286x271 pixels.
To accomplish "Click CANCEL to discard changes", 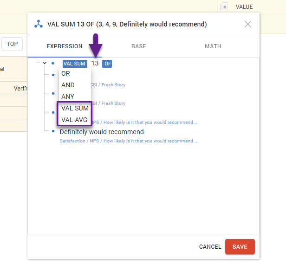I will [x=209, y=247].
